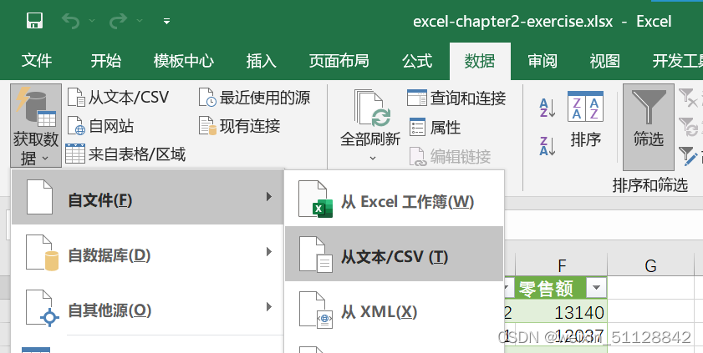The height and width of the screenshot is (353, 703).
Task: Click the Undo arrow icon
Action: [71, 21]
